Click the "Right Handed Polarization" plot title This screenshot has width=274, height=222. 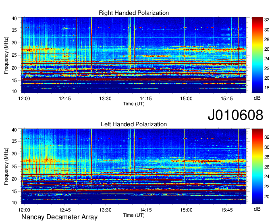pyautogui.click(x=134, y=13)
